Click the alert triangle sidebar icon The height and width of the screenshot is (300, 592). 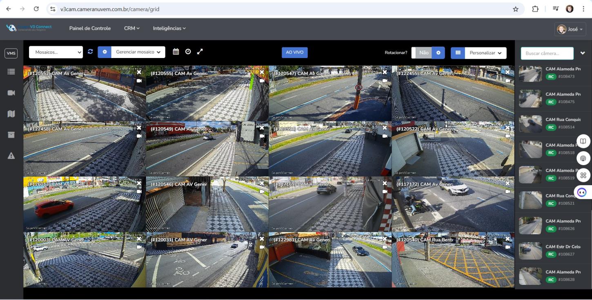[11, 156]
